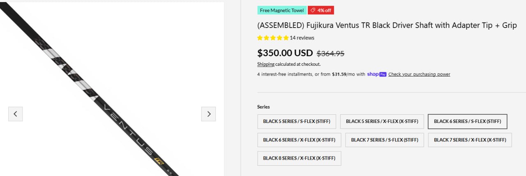Pick Black 7 Series S-Flex (Stiff)
This screenshot has width=526, height=176.
tap(384, 140)
